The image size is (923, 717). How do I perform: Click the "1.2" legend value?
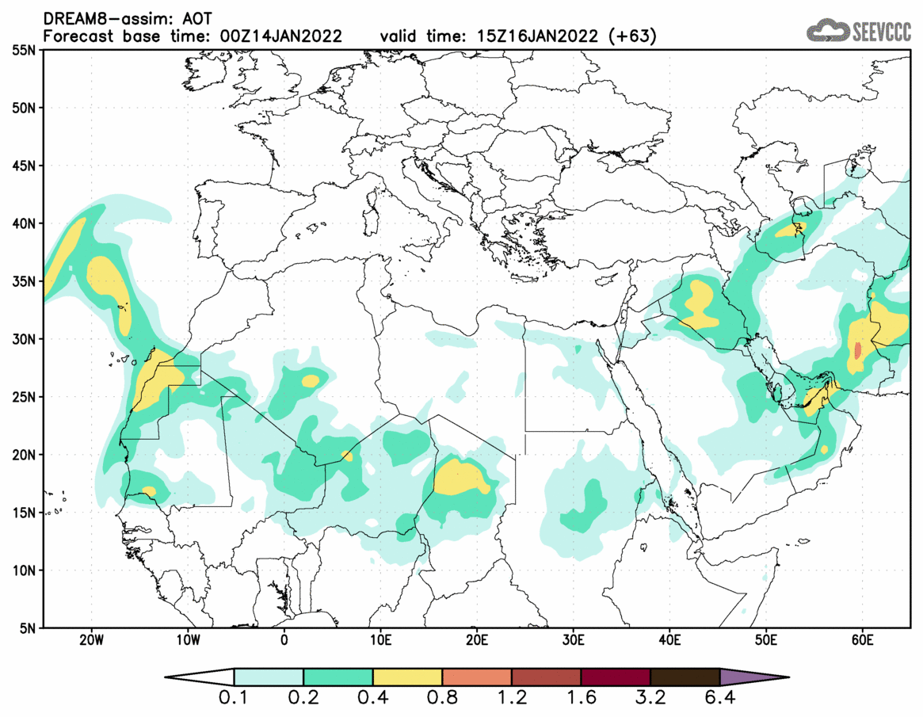(512, 699)
